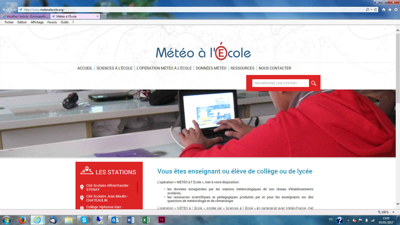The image size is (400, 225).
Task: Open the browser Home page icon
Action: point(384,9)
